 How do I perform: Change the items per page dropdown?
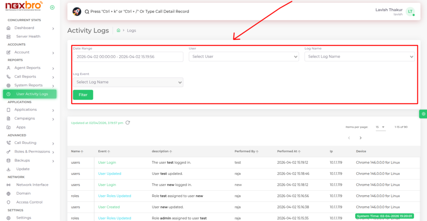click(380, 127)
